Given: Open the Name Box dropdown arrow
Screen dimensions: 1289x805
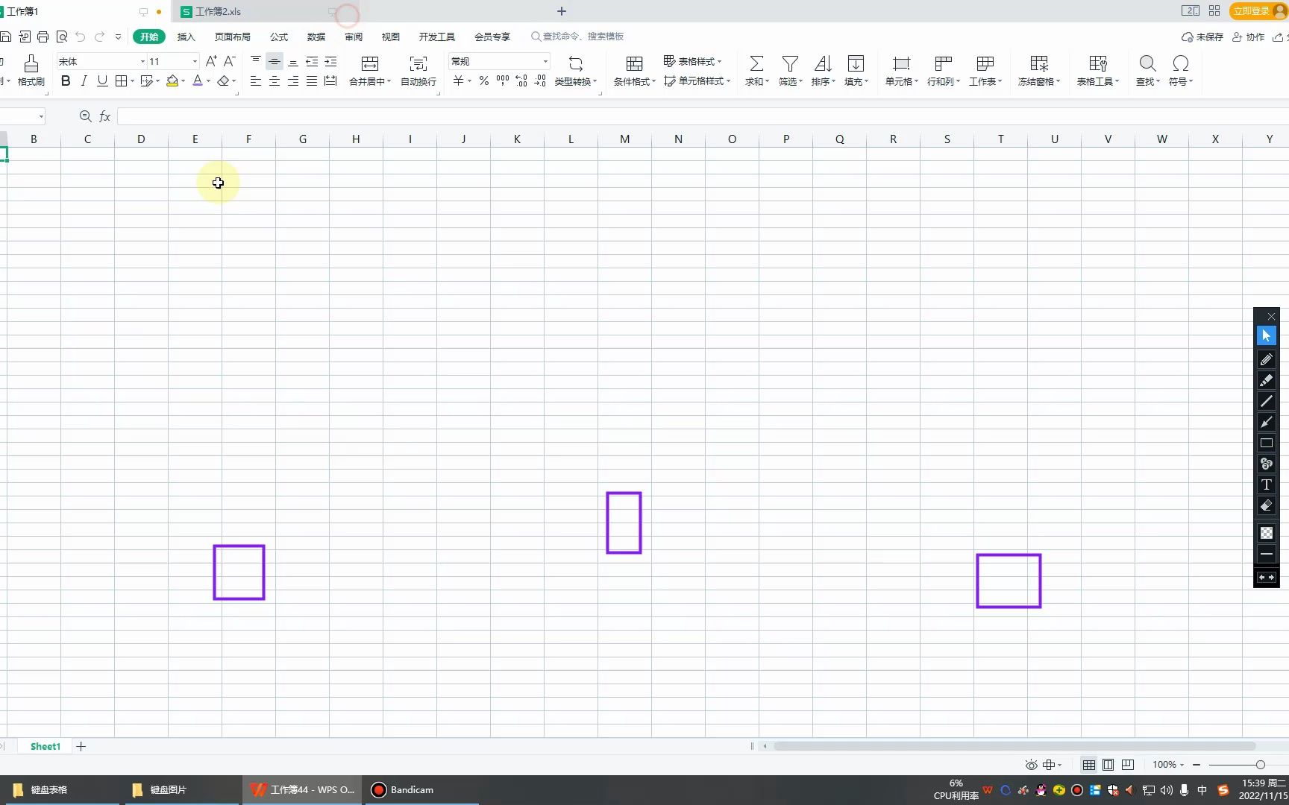Looking at the screenshot, I should click(x=41, y=116).
